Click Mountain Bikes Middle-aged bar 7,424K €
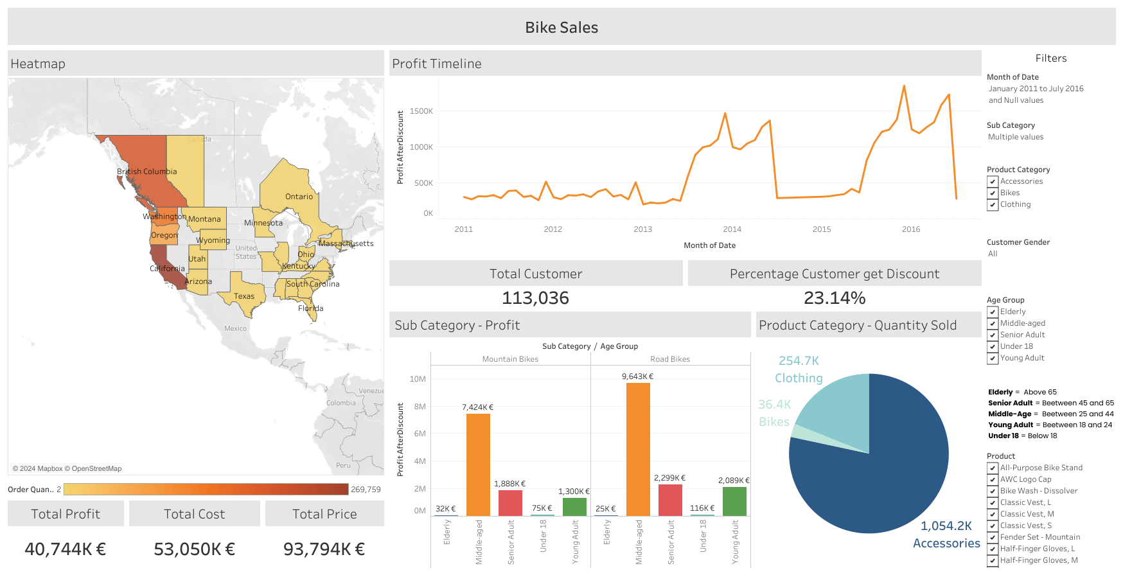The width and height of the screenshot is (1123, 575). [x=478, y=464]
